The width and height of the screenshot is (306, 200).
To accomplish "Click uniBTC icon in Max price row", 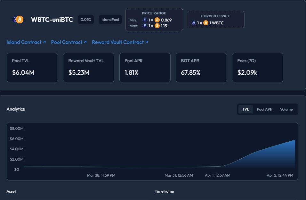I will click(x=145, y=26).
